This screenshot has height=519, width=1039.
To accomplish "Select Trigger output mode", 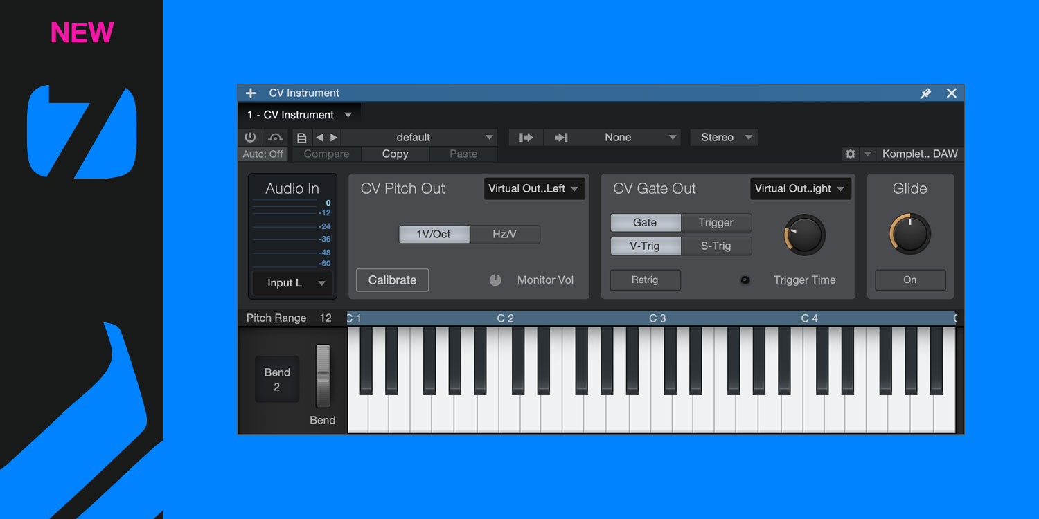I will click(x=716, y=223).
